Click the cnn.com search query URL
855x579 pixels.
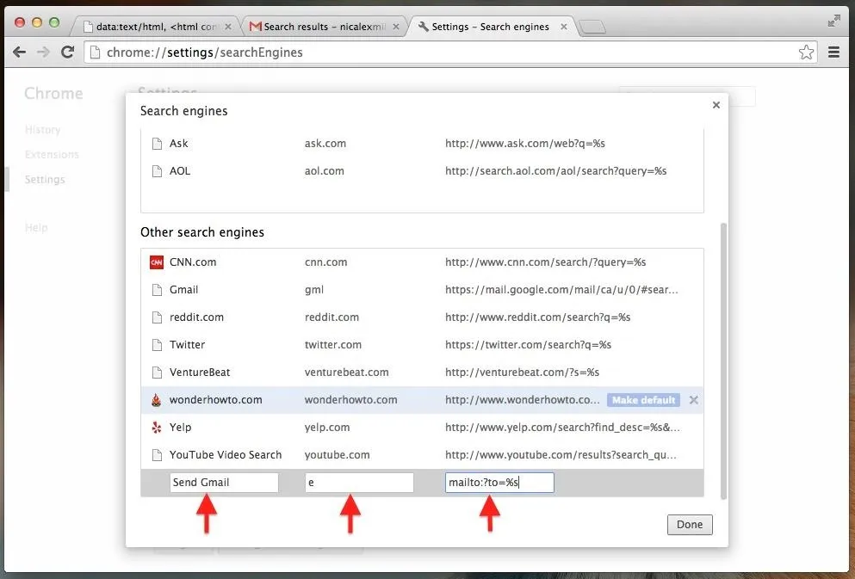coord(545,262)
